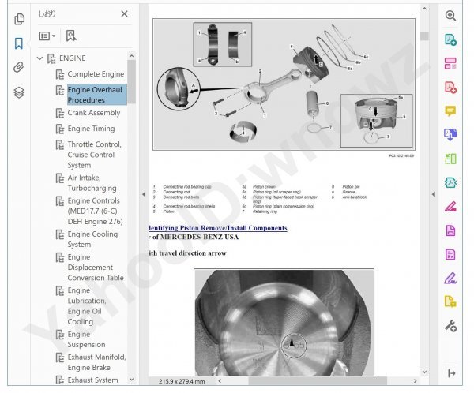The width and height of the screenshot is (474, 393).
Task: Click document vertical scroll down arrow
Action: (424, 372)
